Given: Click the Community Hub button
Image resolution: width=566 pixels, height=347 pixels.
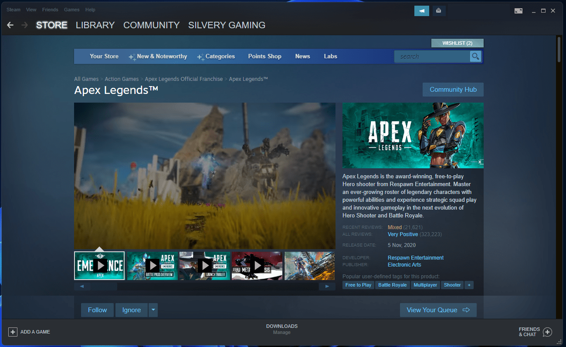Looking at the screenshot, I should 453,90.
